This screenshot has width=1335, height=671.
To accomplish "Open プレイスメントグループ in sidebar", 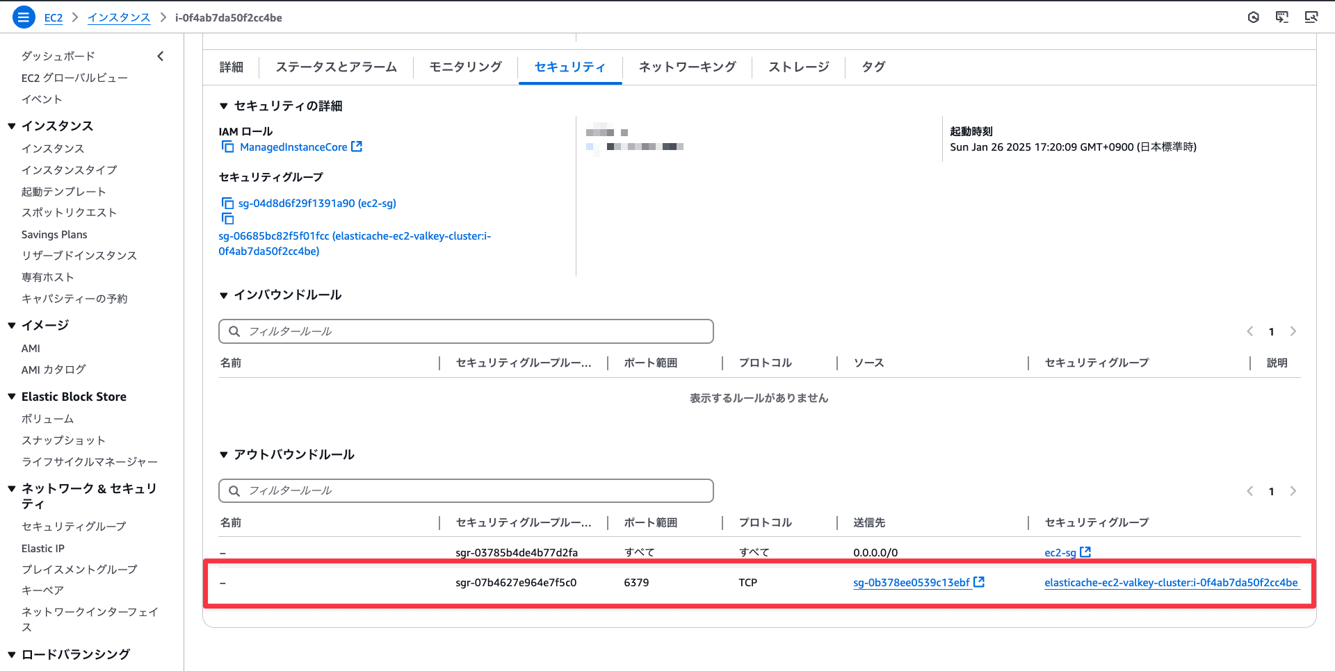I will [x=79, y=569].
